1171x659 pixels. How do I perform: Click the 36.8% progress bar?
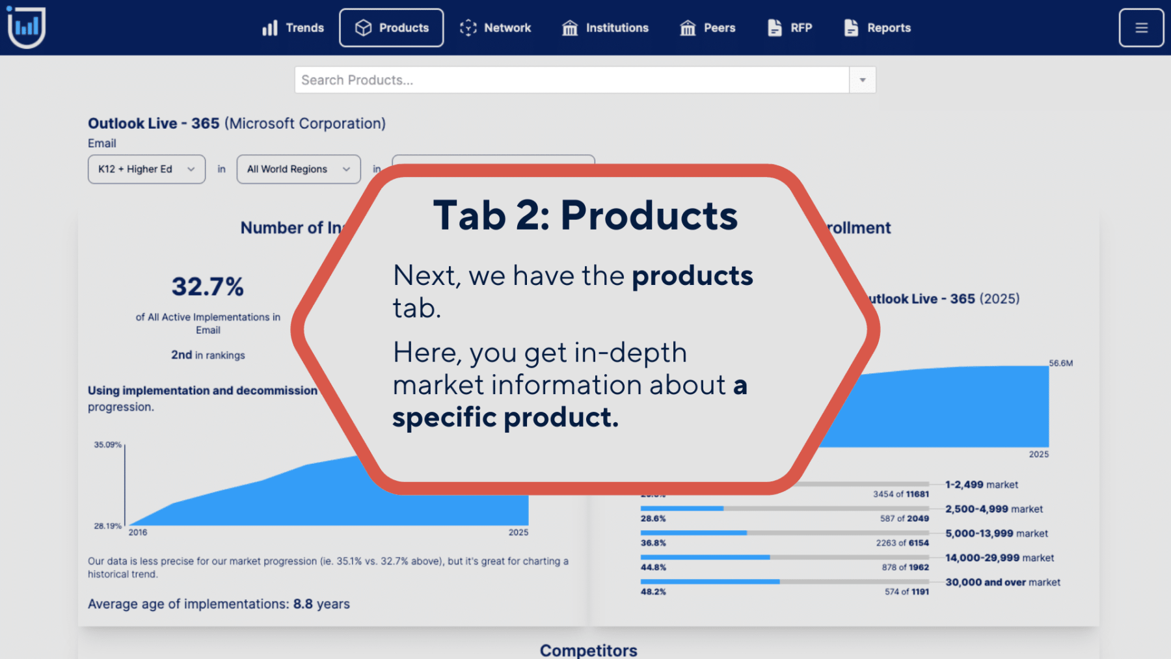[785, 533]
